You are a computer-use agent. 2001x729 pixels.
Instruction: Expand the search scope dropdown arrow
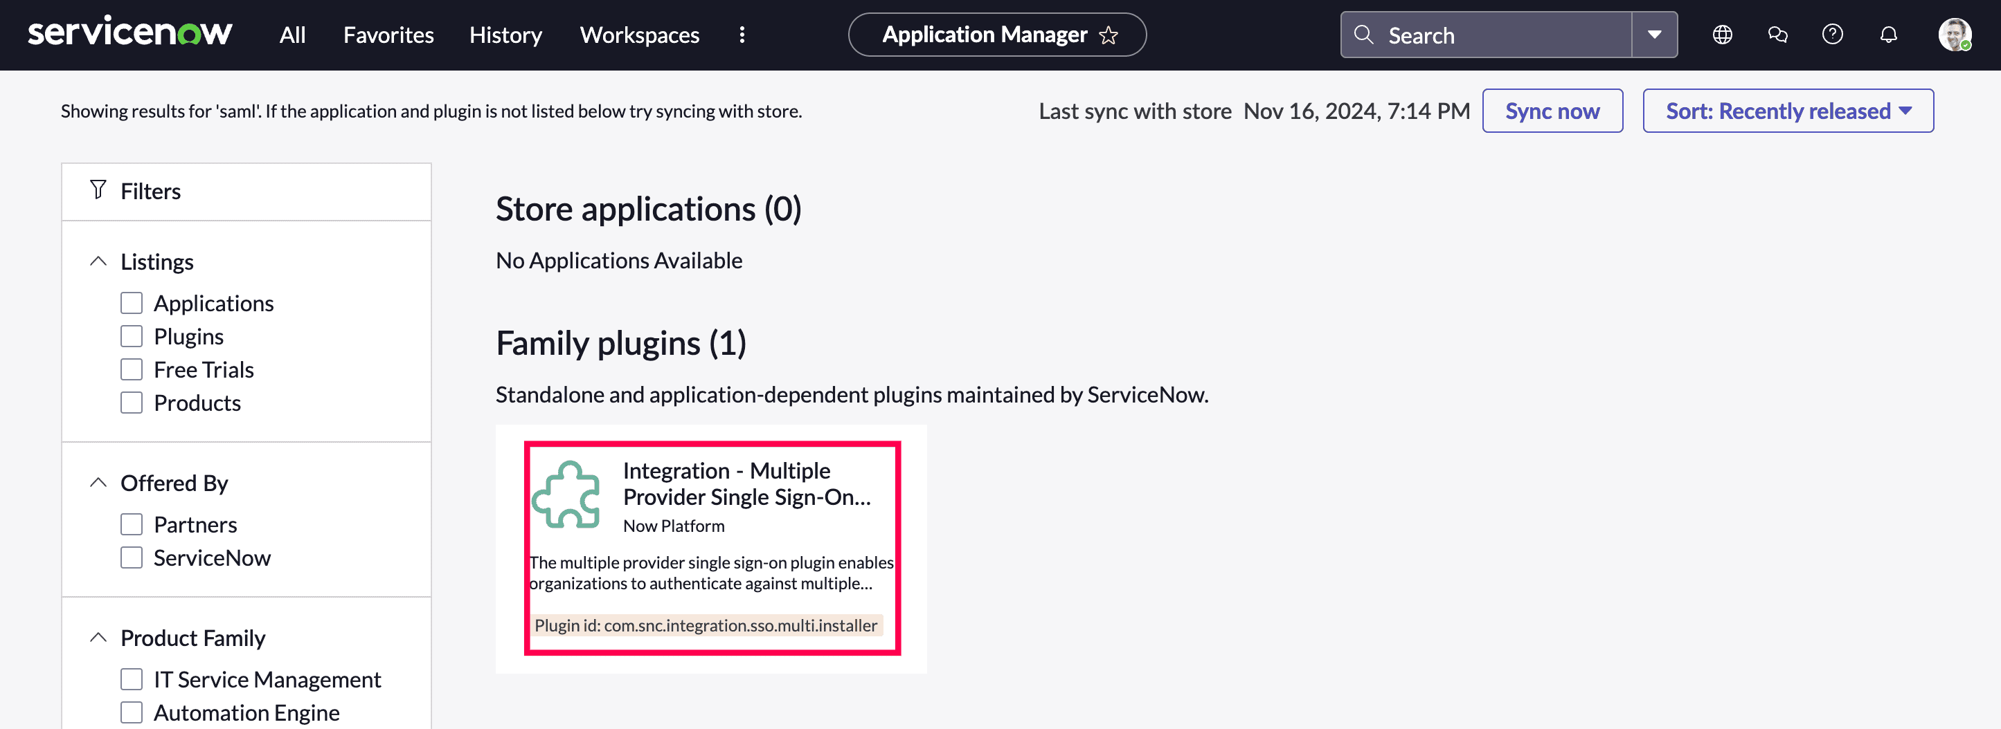1654,35
